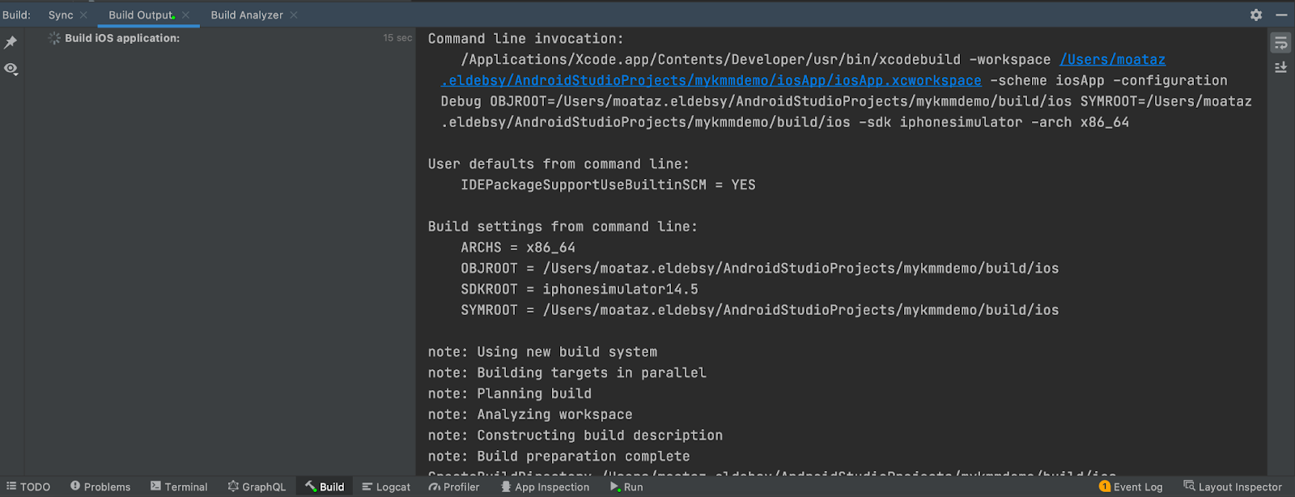1295x497 pixels.
Task: Open the Profiler tool window
Action: [x=456, y=486]
